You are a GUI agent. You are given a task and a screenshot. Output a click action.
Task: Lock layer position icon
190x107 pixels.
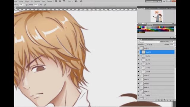(x=149, y=45)
